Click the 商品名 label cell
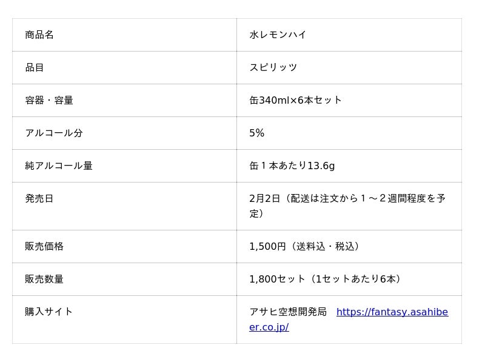 (39, 35)
